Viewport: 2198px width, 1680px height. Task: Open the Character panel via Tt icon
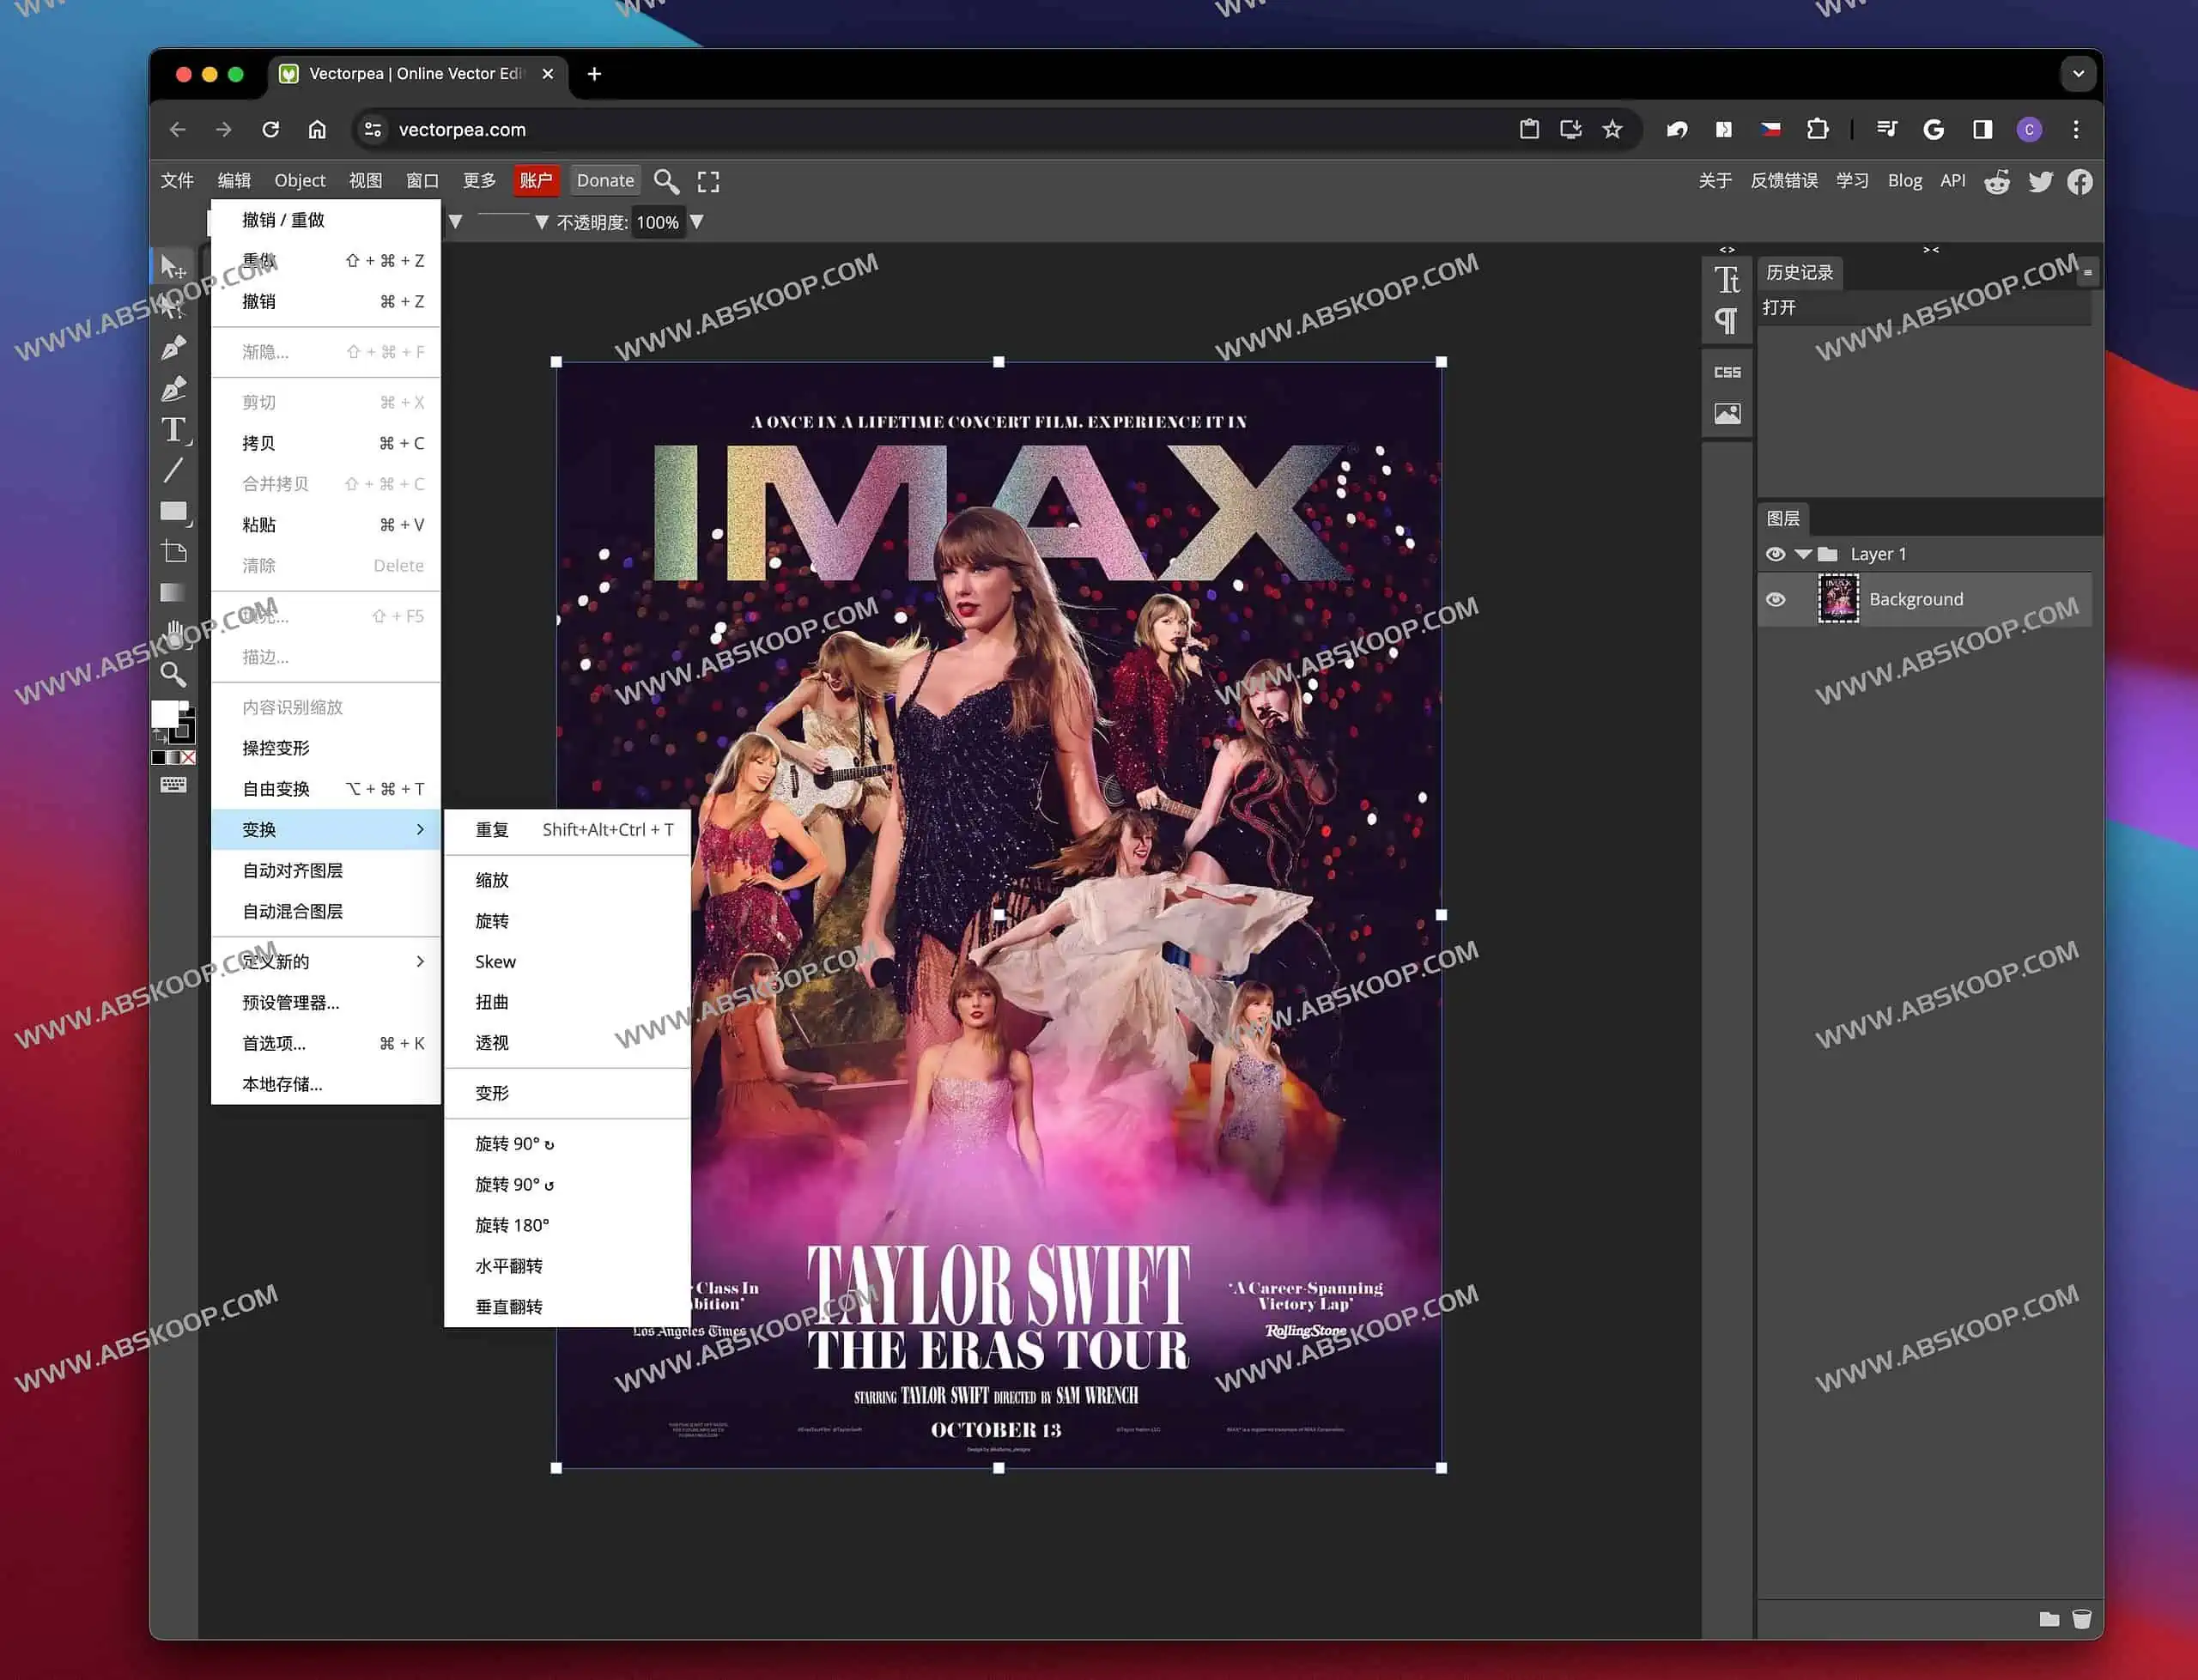tap(1727, 281)
